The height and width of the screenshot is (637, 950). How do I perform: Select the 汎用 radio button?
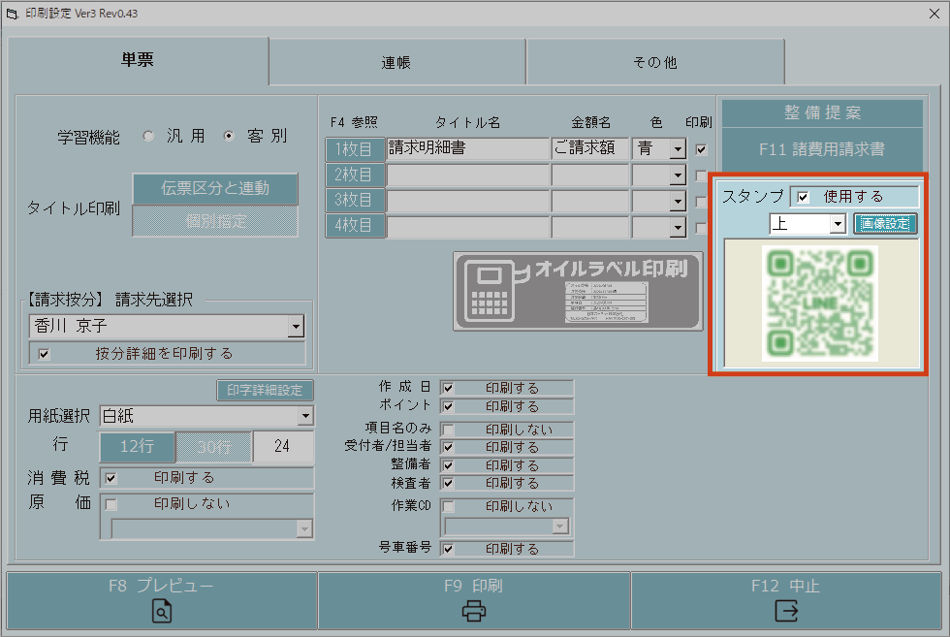[x=148, y=136]
